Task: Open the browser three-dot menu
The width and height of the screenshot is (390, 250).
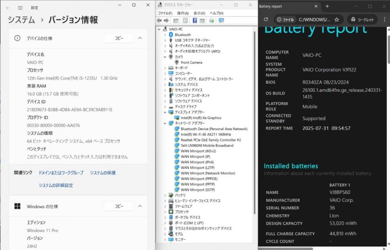Action: tap(385, 19)
